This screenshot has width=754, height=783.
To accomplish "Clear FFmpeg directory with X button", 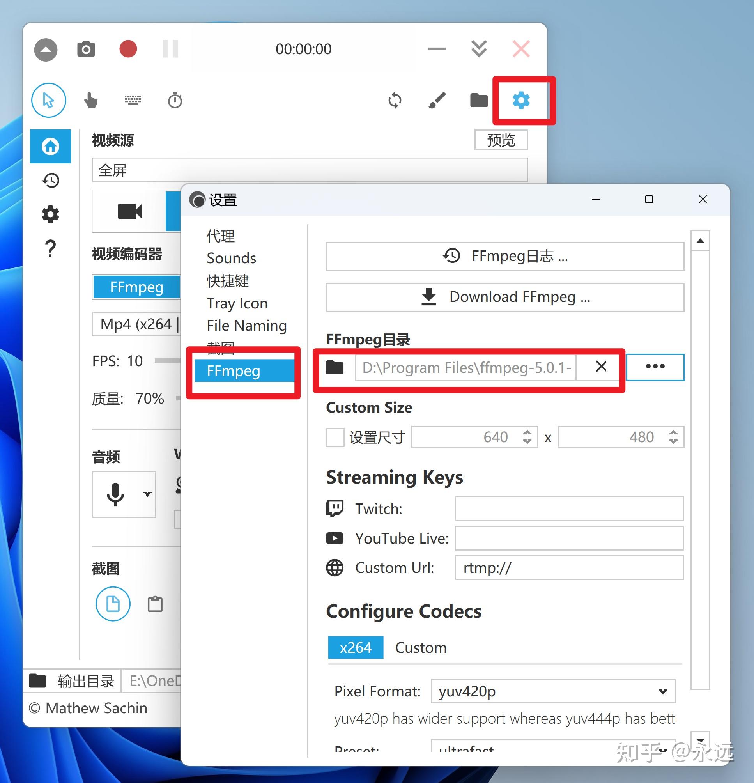I will [601, 366].
